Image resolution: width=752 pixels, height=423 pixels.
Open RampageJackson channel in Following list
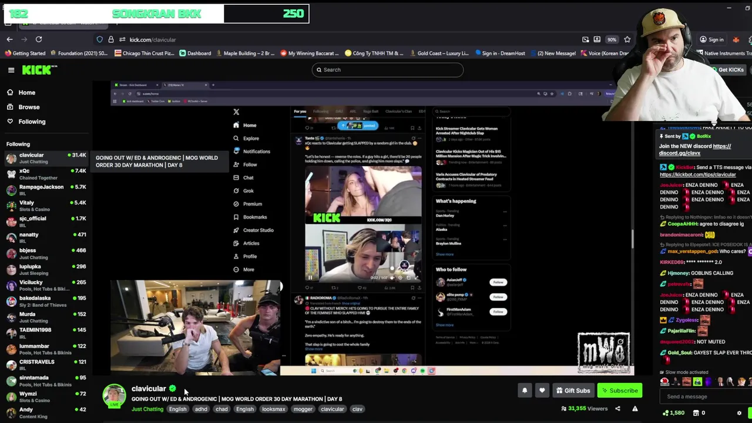coord(46,190)
